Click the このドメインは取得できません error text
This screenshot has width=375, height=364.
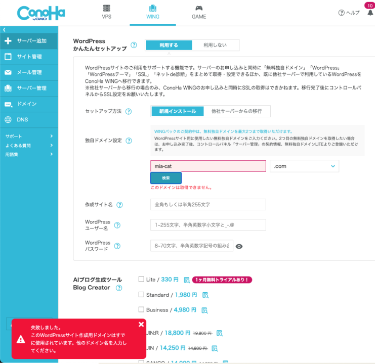click(x=182, y=188)
